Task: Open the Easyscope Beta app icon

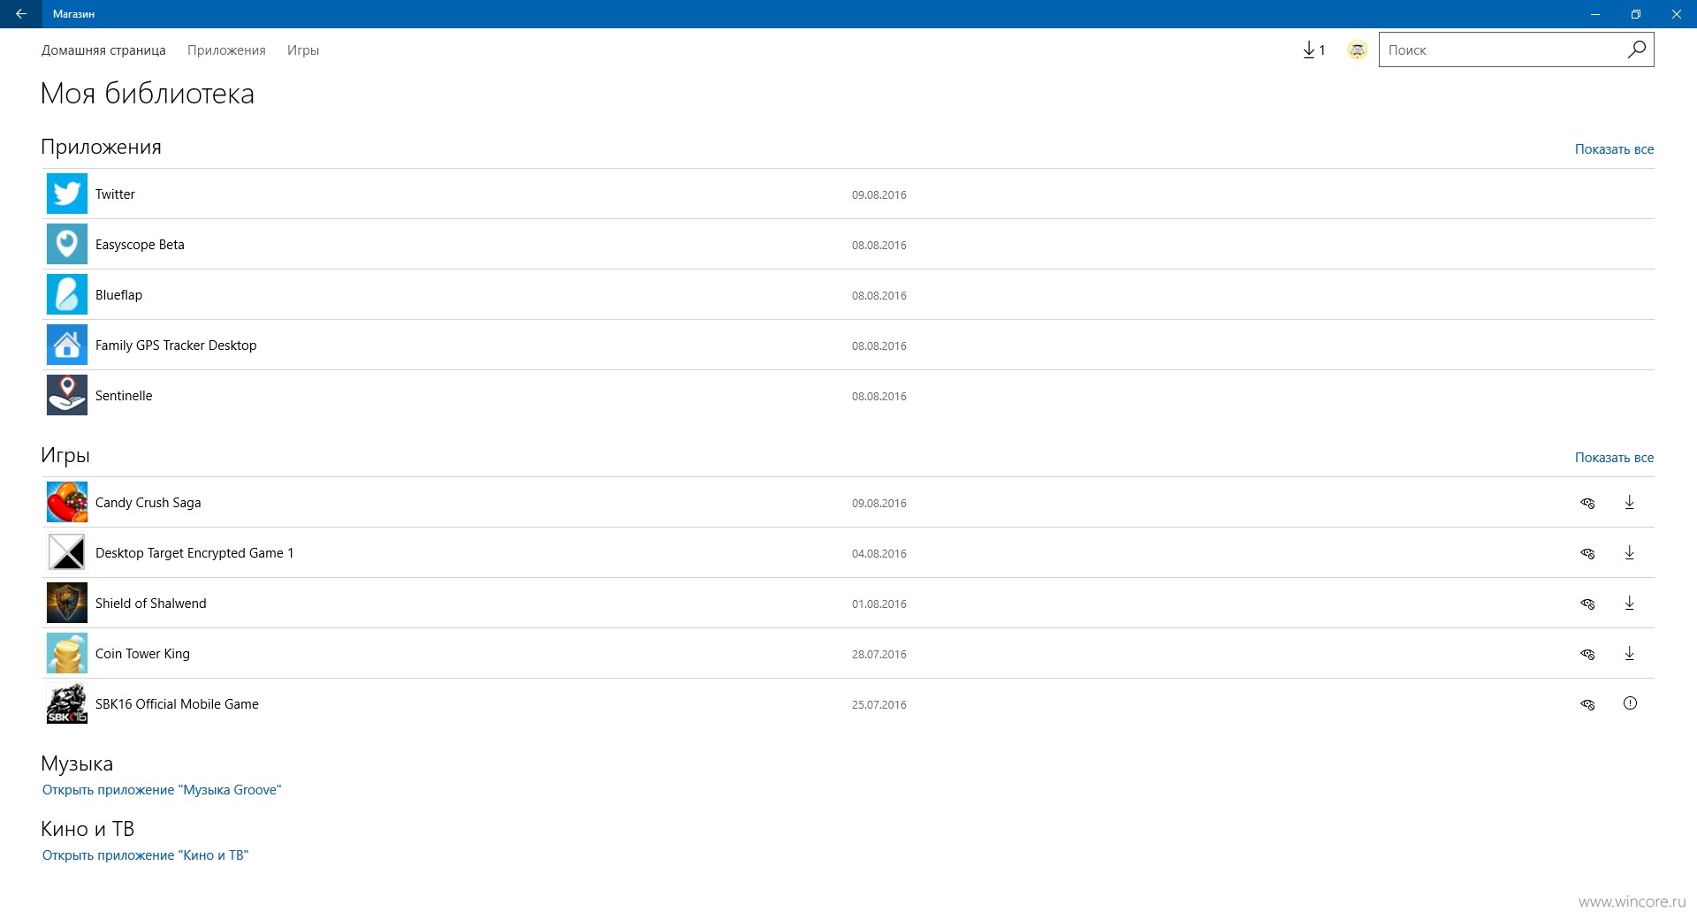Action: tap(67, 244)
